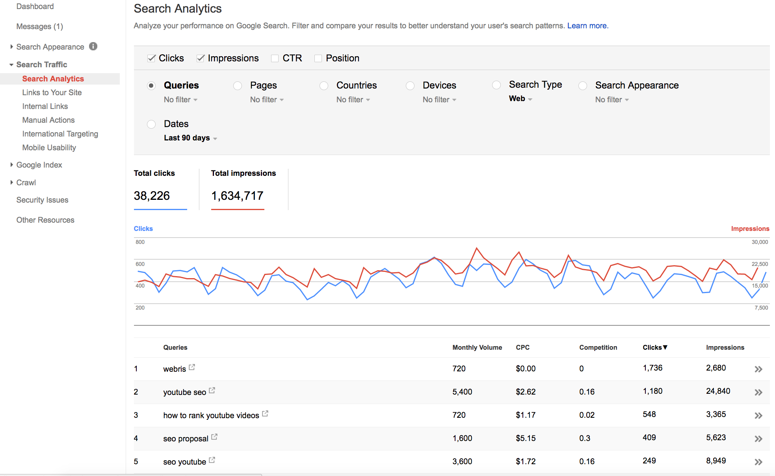The height and width of the screenshot is (476, 775).
Task: Open the Search Appearance filter No filter dropdown
Action: pyautogui.click(x=612, y=100)
